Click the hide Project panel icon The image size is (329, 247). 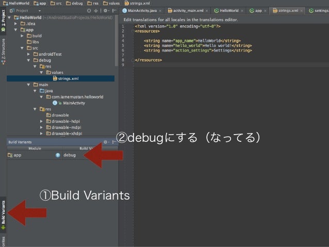point(114,11)
